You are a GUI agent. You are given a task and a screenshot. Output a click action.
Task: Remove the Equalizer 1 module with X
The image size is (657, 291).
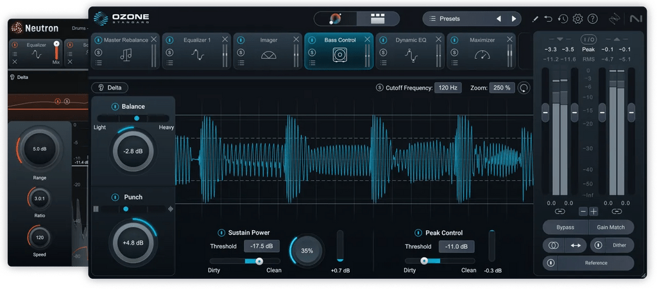coord(225,39)
